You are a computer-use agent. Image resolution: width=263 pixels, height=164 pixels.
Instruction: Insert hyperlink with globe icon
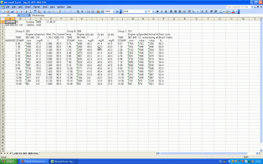pyautogui.click(x=78, y=11)
